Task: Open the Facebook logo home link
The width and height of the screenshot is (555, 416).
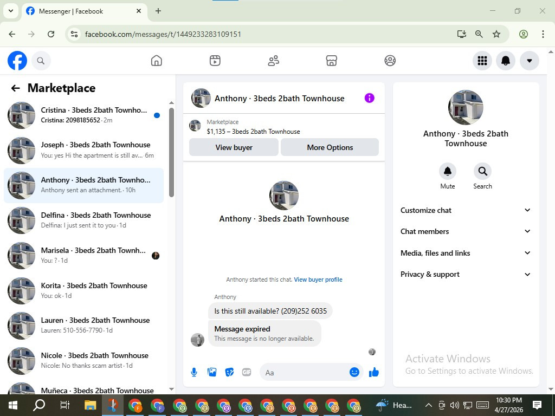Action: [x=17, y=61]
